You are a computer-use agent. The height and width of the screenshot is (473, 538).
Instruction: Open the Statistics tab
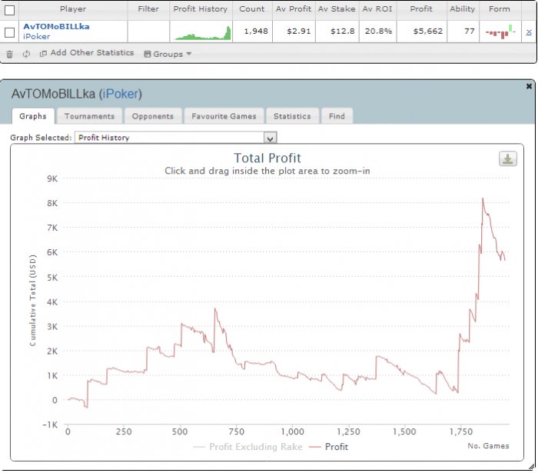[292, 116]
